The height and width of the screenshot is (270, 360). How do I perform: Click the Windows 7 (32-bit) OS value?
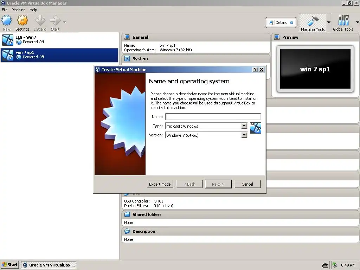click(x=176, y=50)
